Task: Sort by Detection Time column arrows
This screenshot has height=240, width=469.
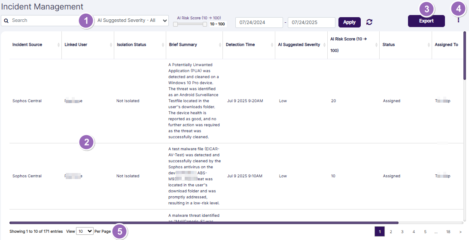Action: coord(272,45)
